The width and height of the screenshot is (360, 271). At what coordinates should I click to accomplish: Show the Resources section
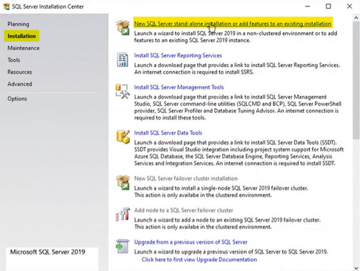(x=20, y=72)
